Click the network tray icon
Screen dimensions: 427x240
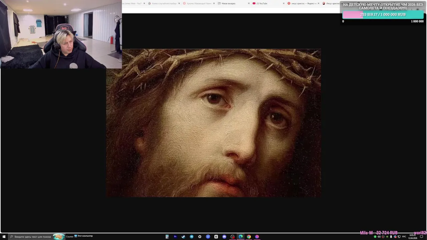[399, 237]
